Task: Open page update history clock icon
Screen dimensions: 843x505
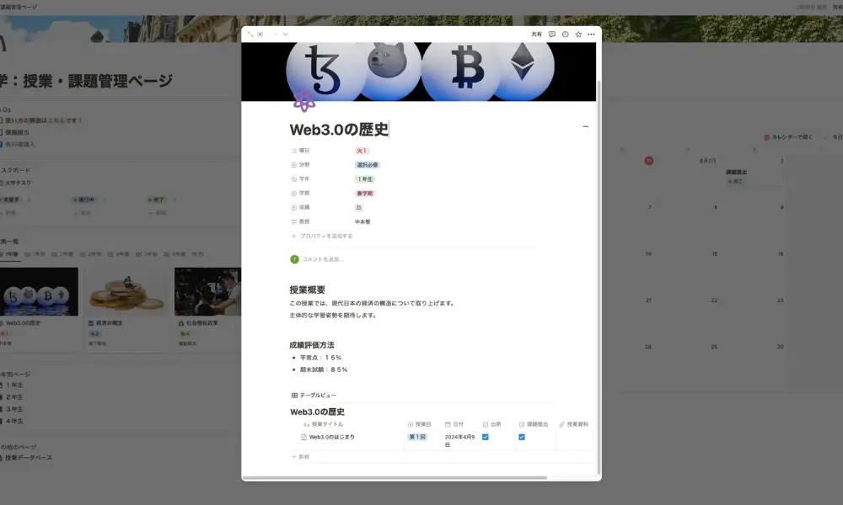Action: (x=565, y=35)
